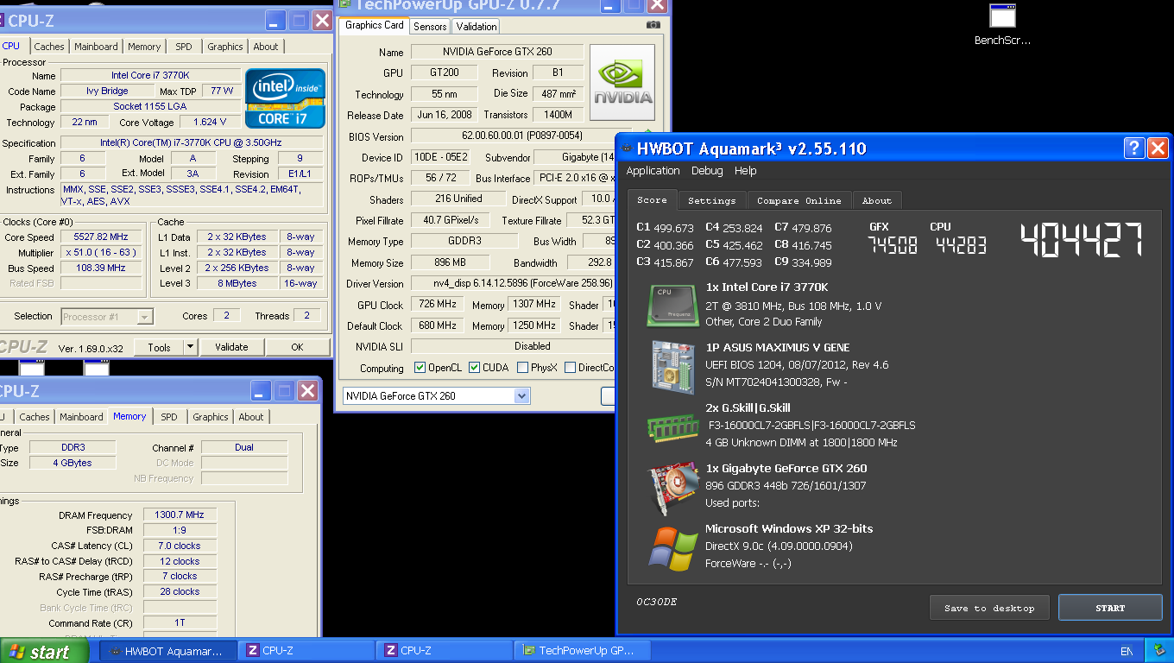Click the 0C30DE code in Aquamark

coord(656,602)
